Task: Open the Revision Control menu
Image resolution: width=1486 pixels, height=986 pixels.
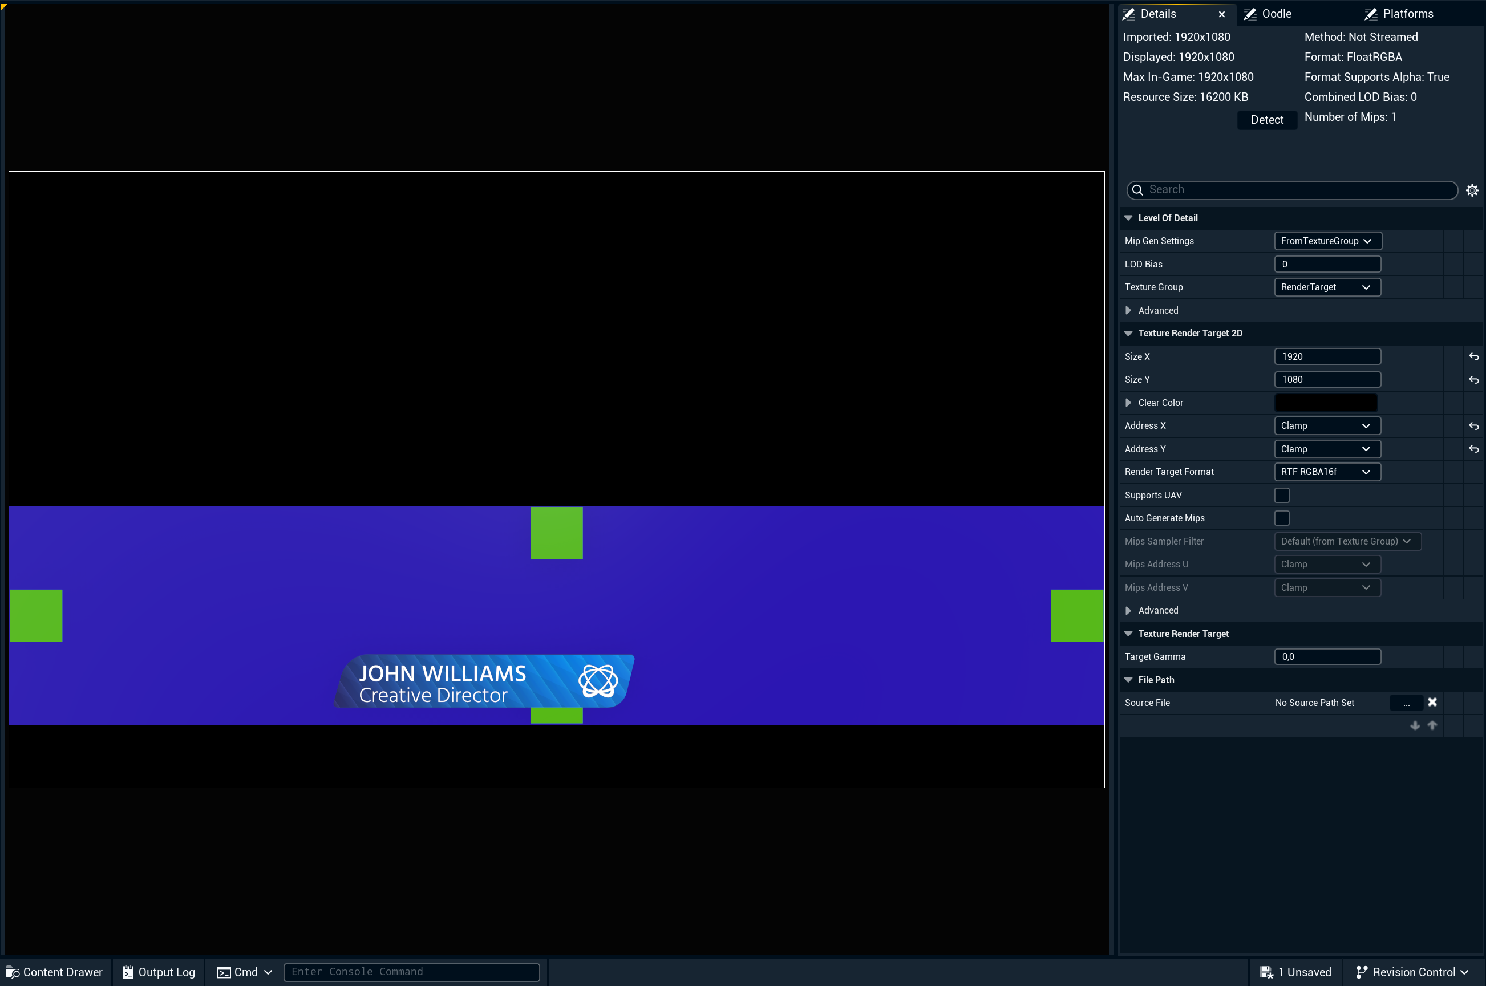Action: [1412, 972]
